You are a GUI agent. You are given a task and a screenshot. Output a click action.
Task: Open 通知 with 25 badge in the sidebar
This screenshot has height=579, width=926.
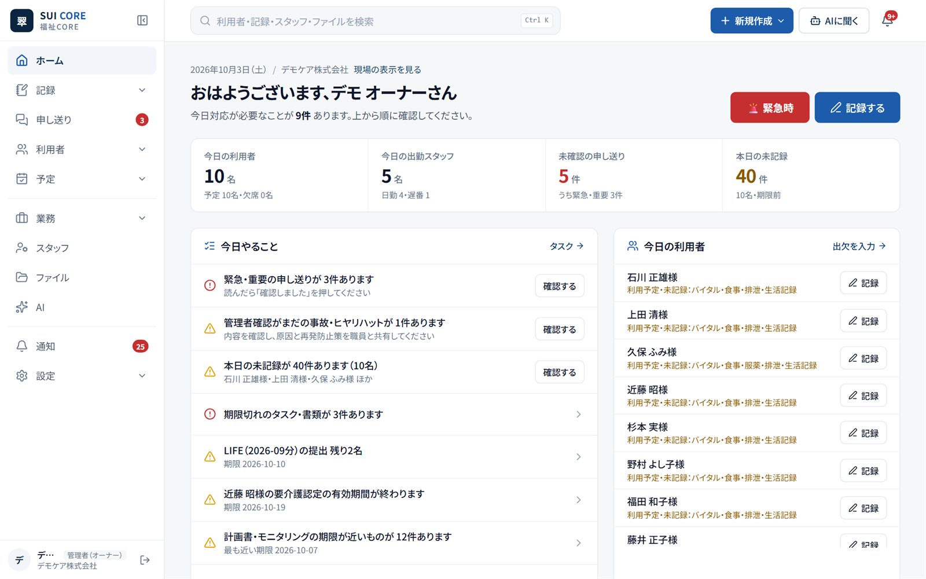[82, 346]
